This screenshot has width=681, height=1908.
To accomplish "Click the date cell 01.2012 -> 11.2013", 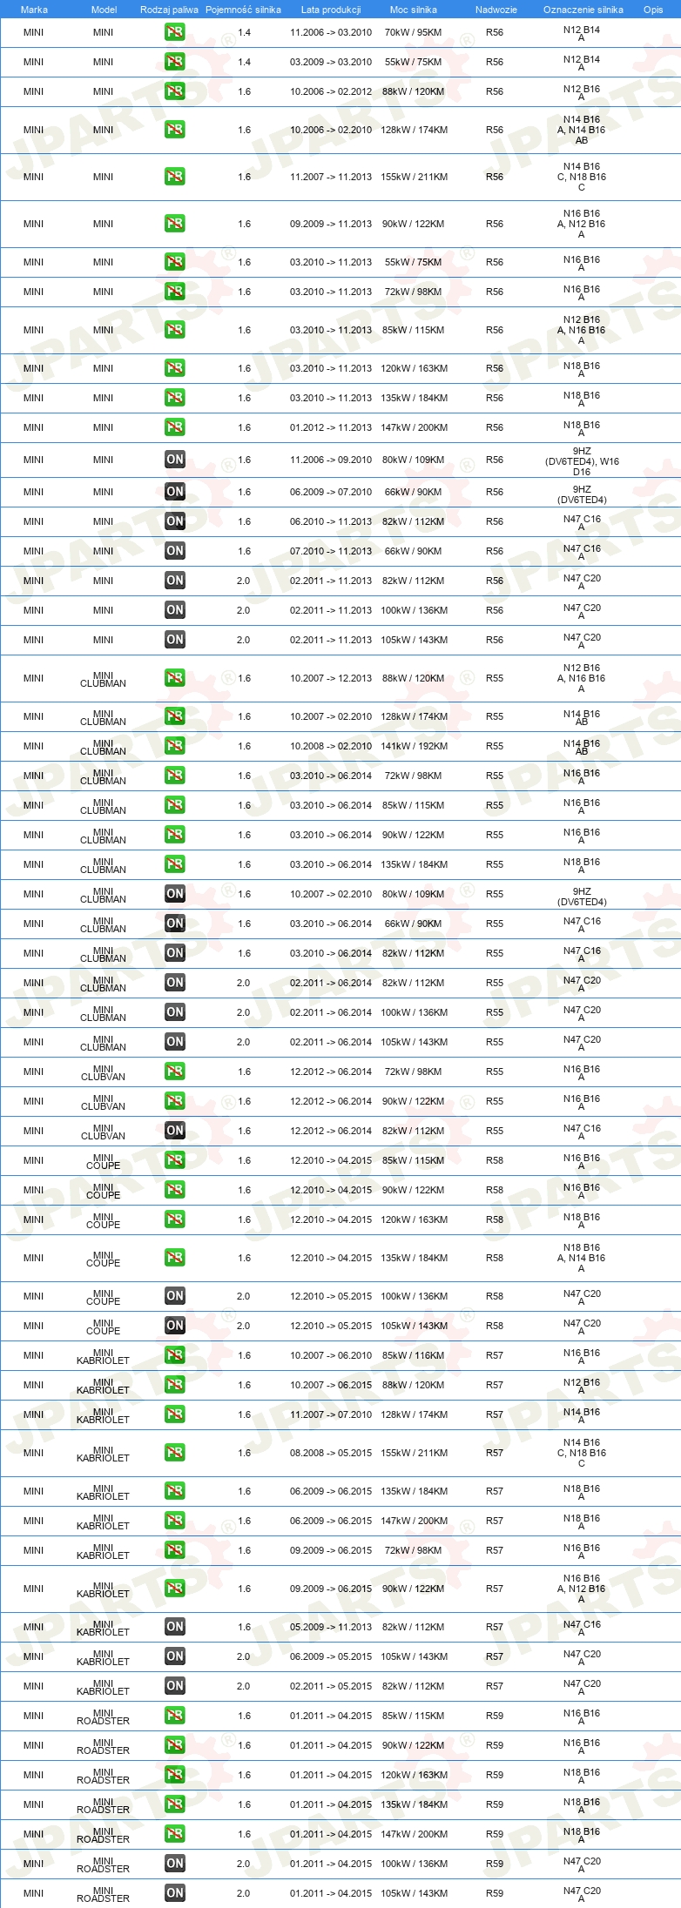I will [x=331, y=427].
